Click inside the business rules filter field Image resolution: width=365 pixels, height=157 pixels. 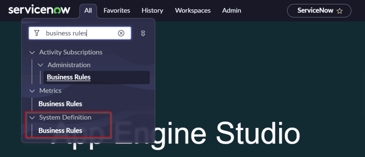tap(80, 33)
